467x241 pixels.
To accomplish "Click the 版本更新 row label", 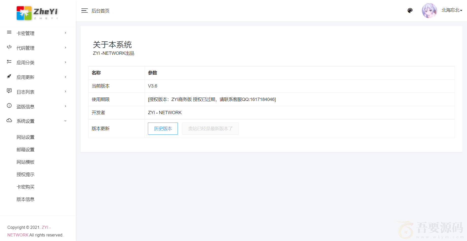I will pos(100,129).
